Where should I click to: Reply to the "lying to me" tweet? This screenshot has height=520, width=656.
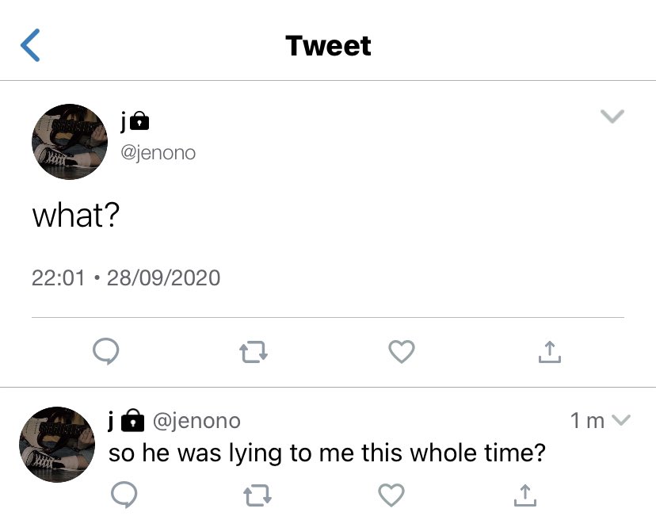[x=124, y=495]
